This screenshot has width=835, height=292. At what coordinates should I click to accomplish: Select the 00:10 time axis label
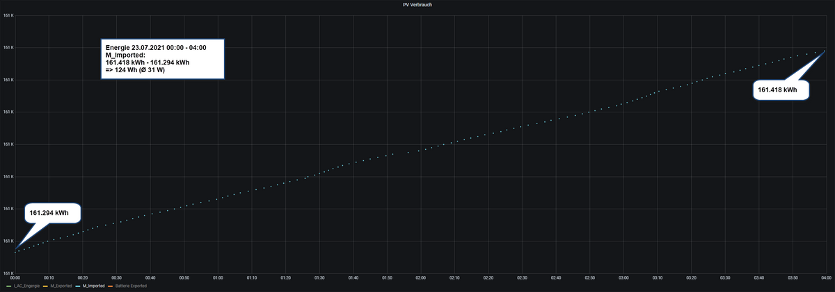coord(49,277)
